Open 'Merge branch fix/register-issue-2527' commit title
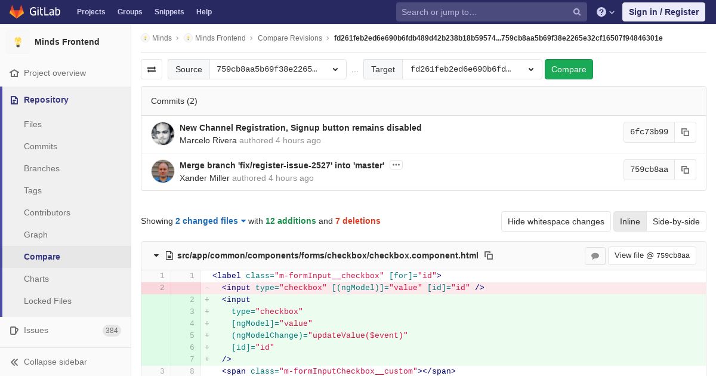This screenshot has width=716, height=376. pos(282,165)
